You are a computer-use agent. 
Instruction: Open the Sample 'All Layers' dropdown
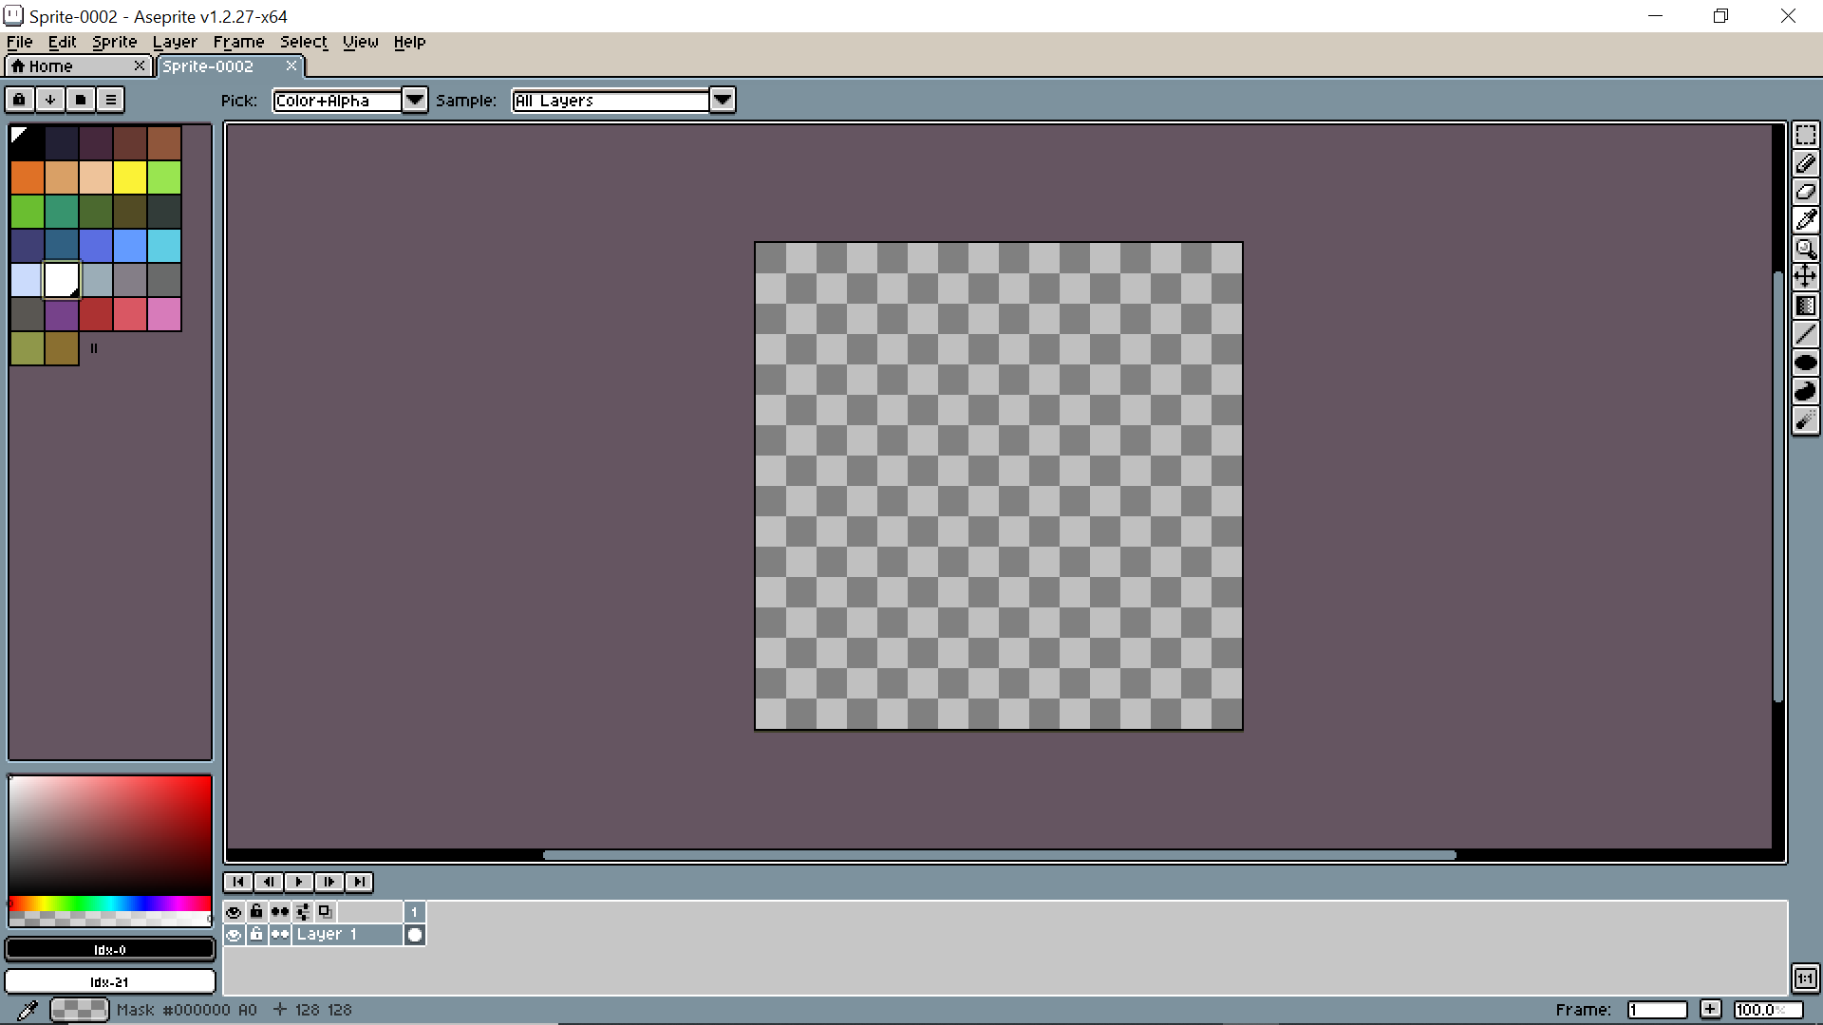click(723, 100)
